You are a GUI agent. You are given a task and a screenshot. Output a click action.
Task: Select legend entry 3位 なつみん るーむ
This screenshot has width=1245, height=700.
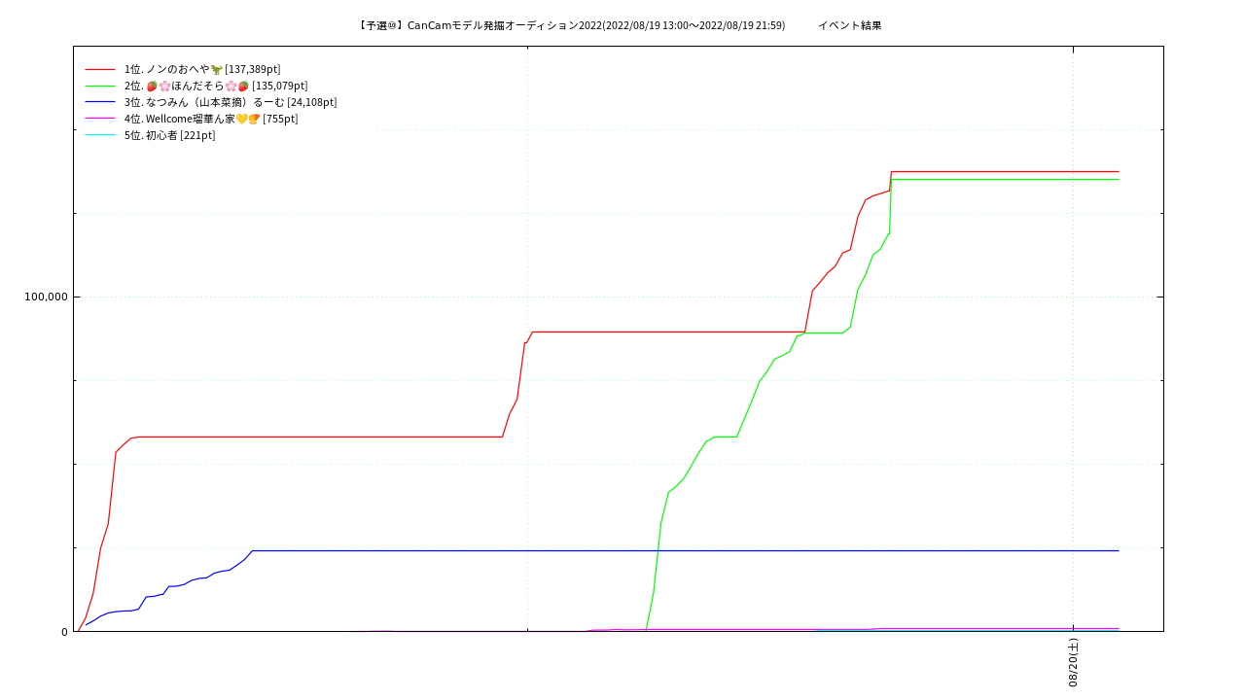click(x=231, y=102)
